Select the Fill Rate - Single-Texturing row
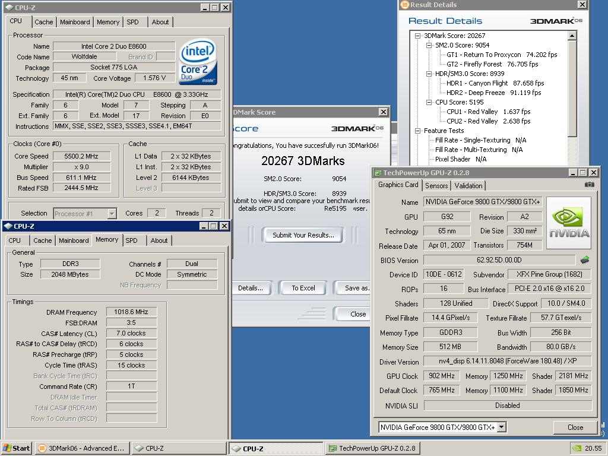 click(x=481, y=140)
